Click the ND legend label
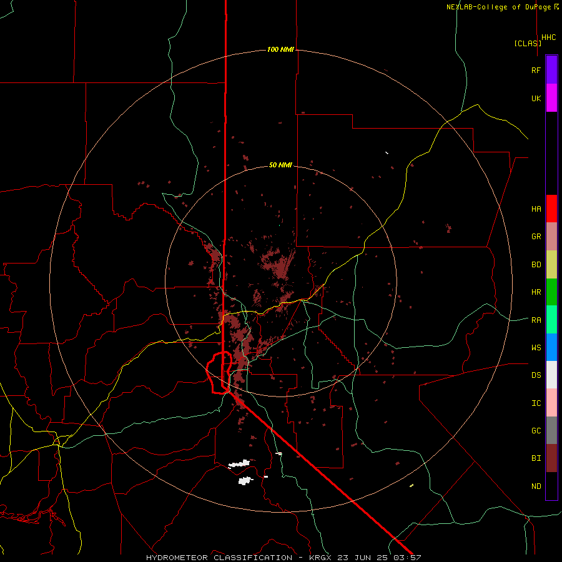 (x=536, y=486)
